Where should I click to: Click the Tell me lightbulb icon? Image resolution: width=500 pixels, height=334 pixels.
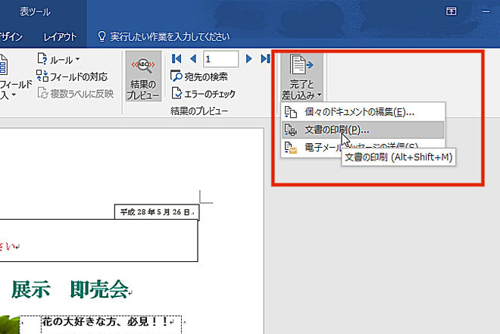click(102, 36)
